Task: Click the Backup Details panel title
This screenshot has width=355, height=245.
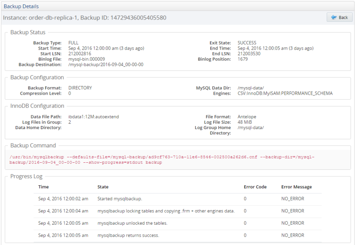Action: [21, 6]
